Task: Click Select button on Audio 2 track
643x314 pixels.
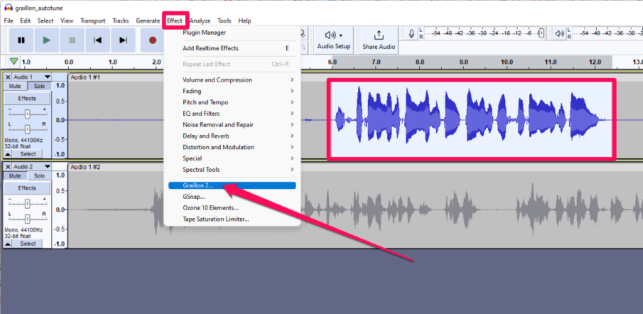Action: tap(28, 244)
